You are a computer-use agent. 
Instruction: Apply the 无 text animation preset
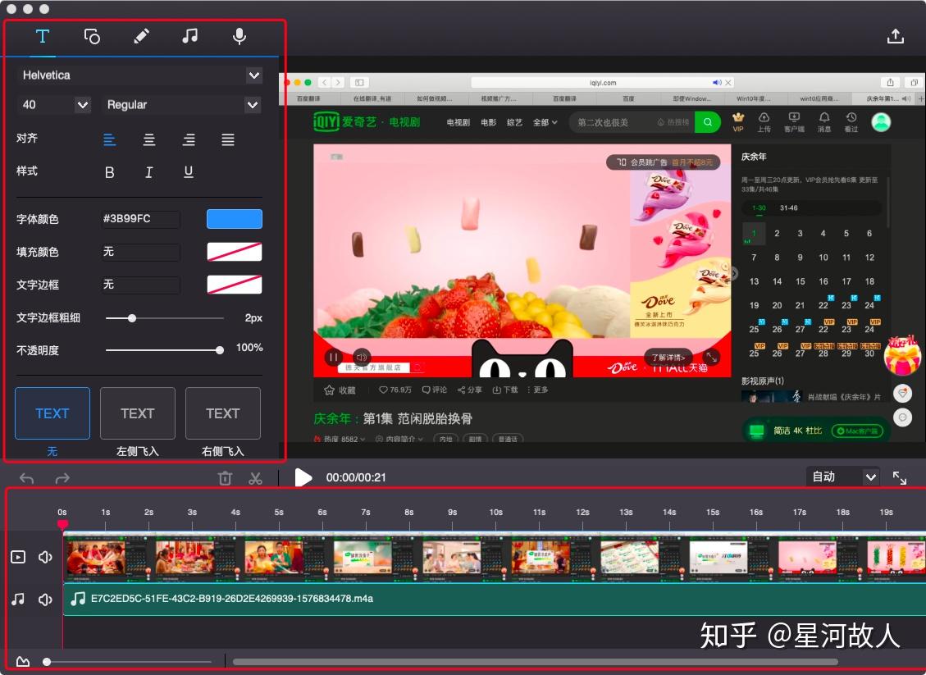click(x=52, y=413)
